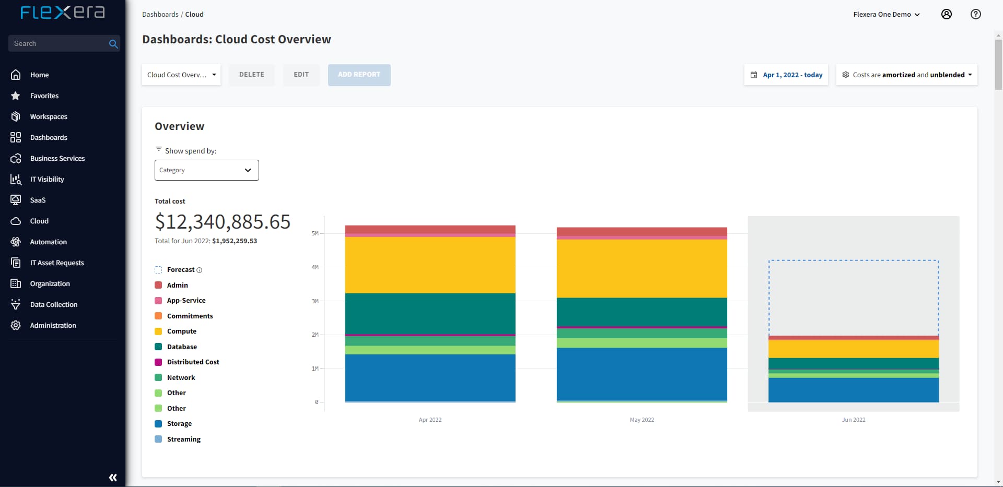This screenshot has height=487, width=1003.
Task: Open the amortized and unblended costs dropdown
Action: [907, 75]
